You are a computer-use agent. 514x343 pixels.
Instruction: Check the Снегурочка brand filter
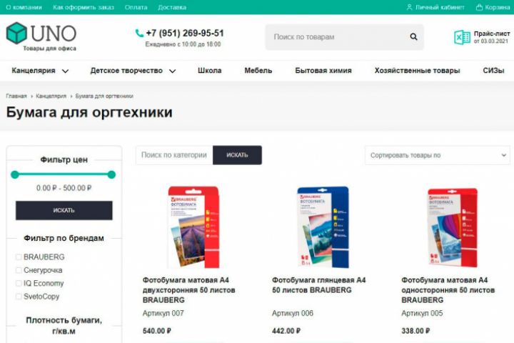[x=19, y=270]
